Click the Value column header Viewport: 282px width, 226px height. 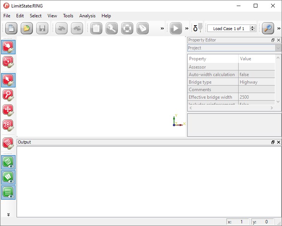(x=257, y=59)
